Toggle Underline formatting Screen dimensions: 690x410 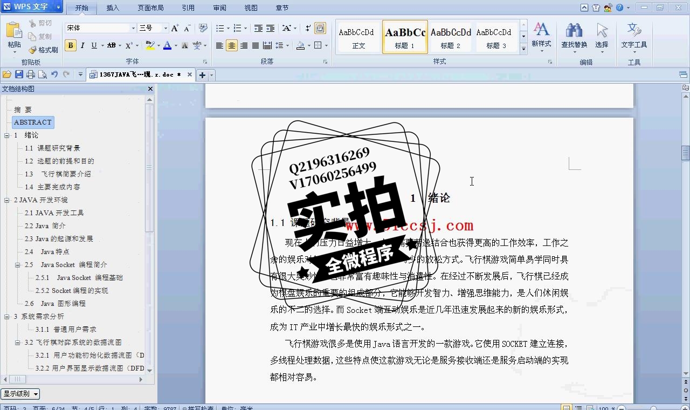[x=94, y=45]
